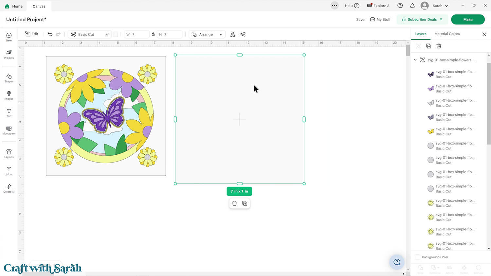Screen dimensions: 491x276
Task: Delete the layer using Layers panel trash icon
Action: 439,46
